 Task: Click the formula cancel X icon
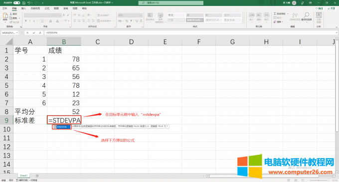[x=27, y=33]
